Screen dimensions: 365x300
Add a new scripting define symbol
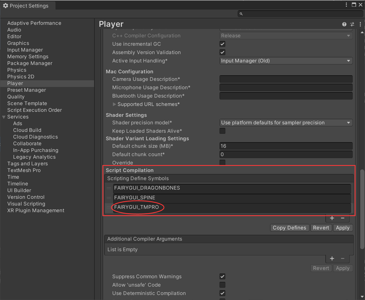(332, 218)
